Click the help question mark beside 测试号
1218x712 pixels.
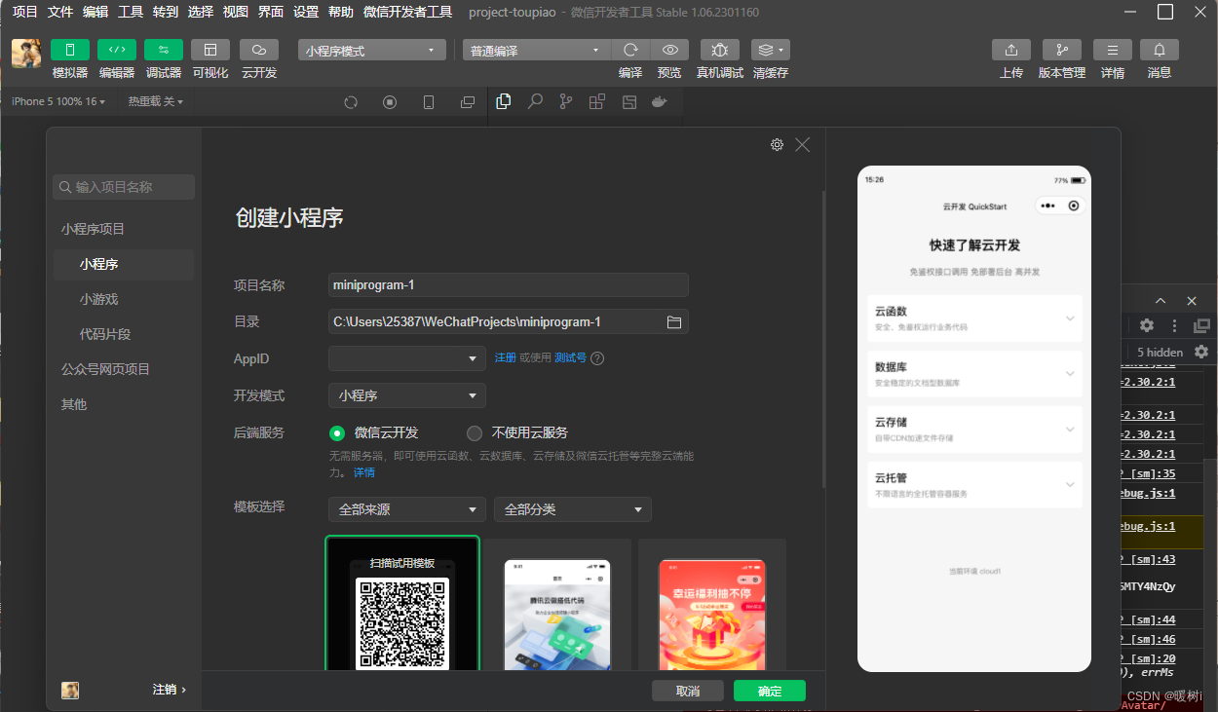pyautogui.click(x=597, y=358)
